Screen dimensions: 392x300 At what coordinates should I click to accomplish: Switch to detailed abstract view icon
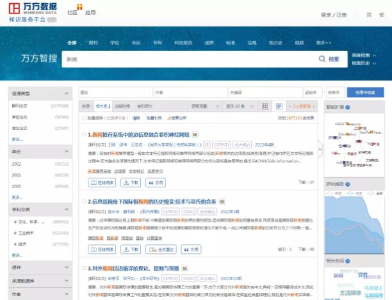tap(279, 106)
